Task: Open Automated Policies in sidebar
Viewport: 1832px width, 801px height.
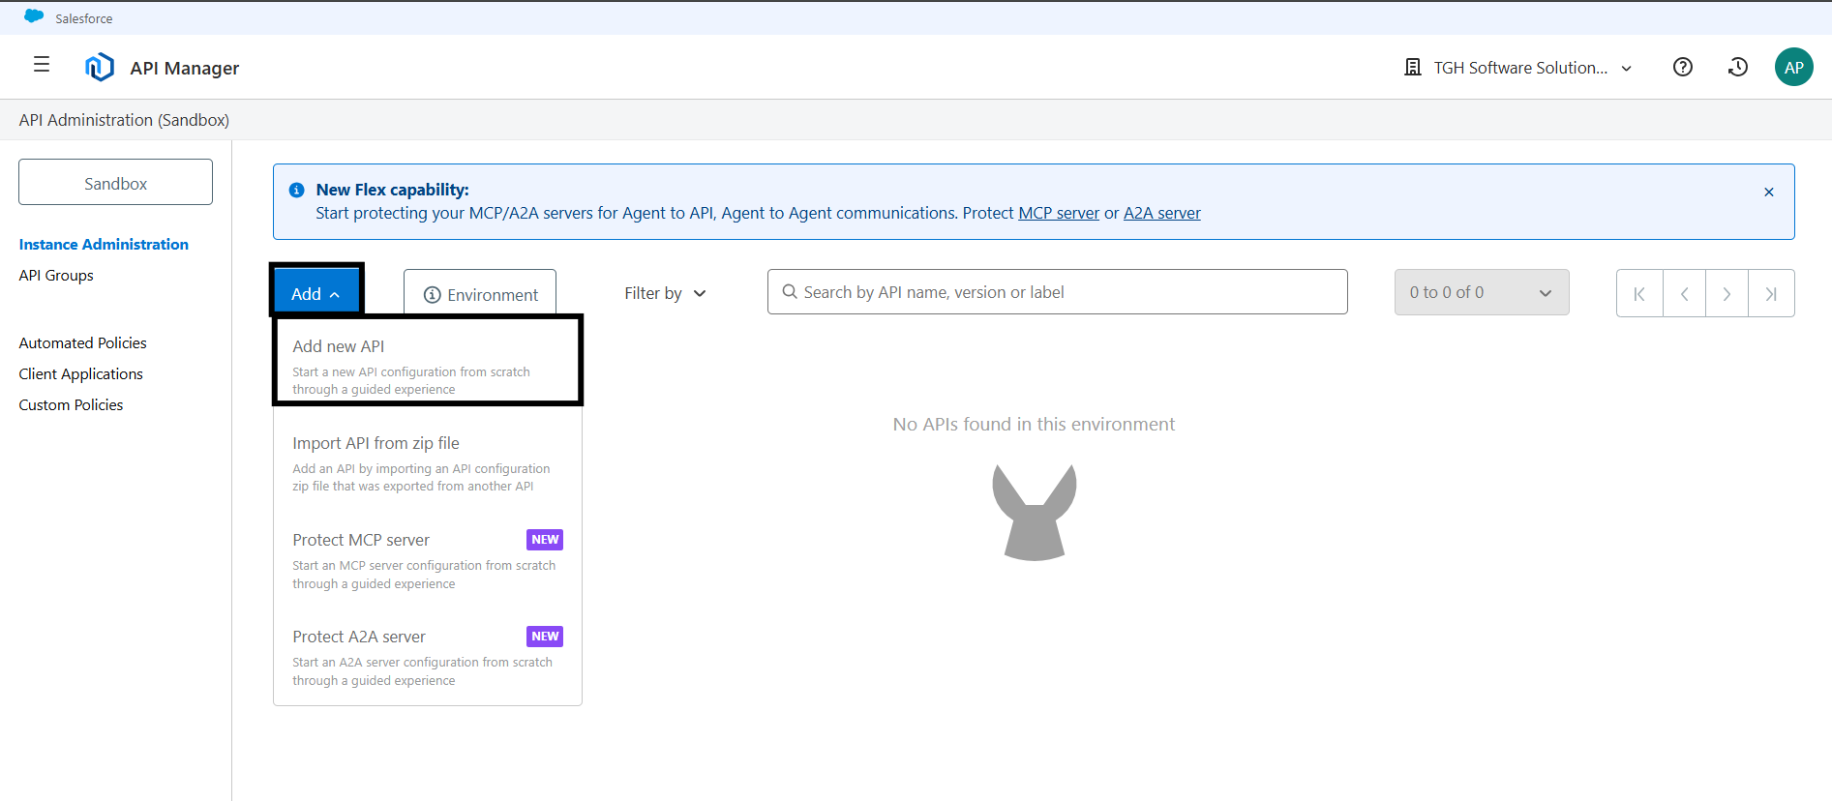Action: click(x=82, y=343)
